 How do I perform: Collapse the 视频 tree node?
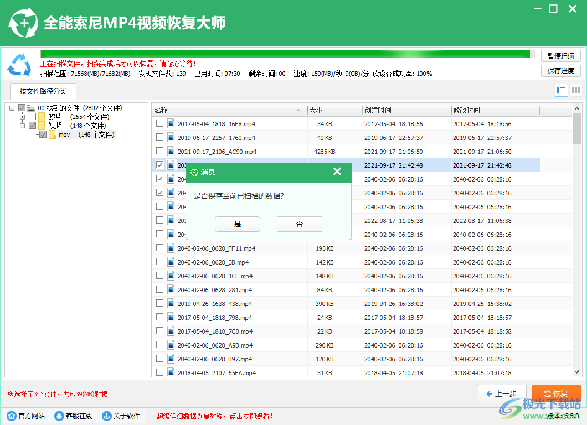23,126
